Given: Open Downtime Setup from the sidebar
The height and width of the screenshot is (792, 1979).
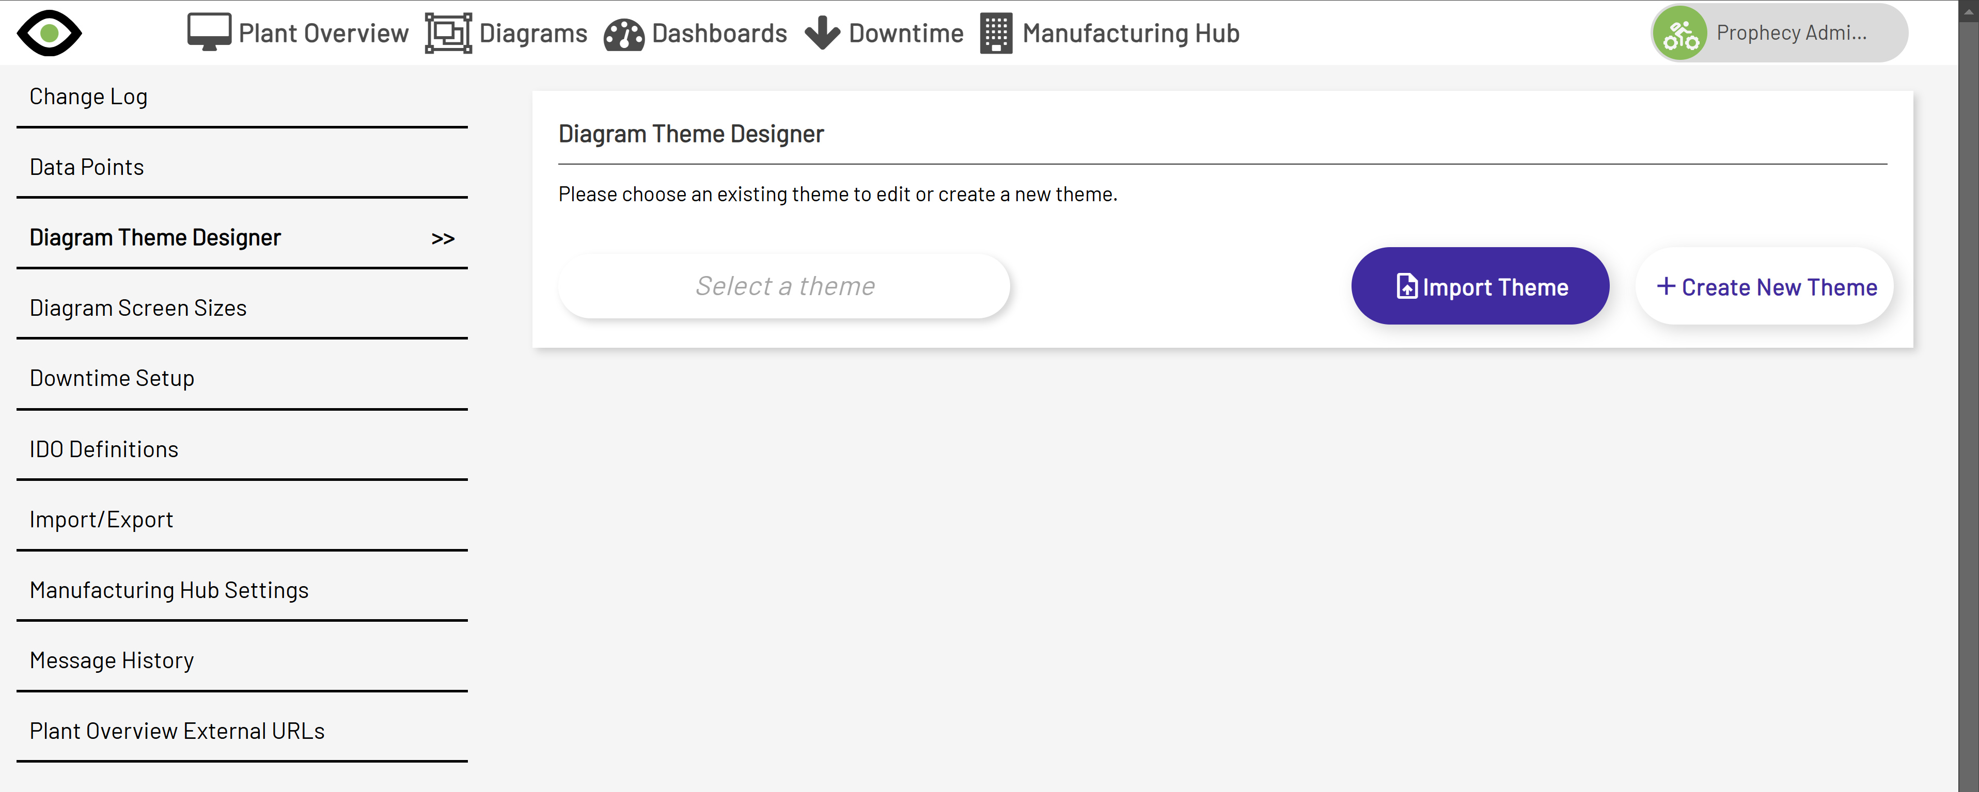Looking at the screenshot, I should (x=112, y=378).
